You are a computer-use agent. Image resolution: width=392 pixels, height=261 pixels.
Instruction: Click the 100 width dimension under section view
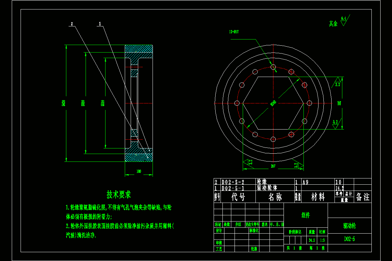click(x=139, y=171)
